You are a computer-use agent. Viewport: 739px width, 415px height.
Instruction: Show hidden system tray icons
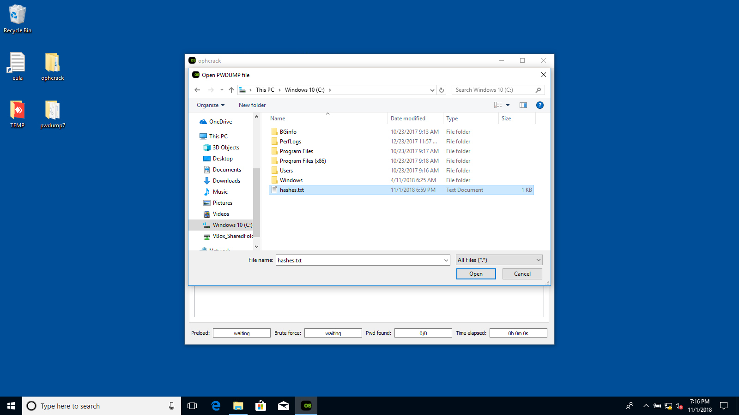pos(646,406)
